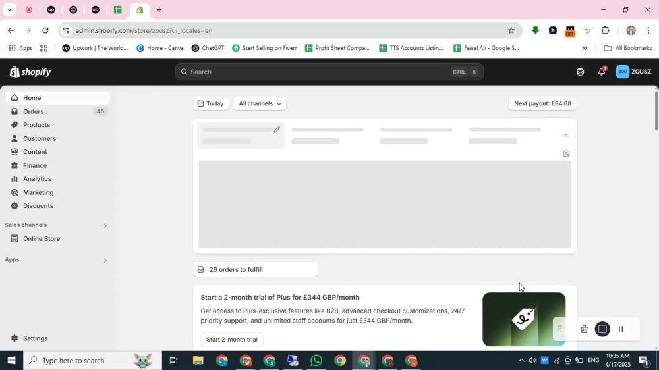
Task: Focus the Shopify Search field
Action: coord(329,72)
